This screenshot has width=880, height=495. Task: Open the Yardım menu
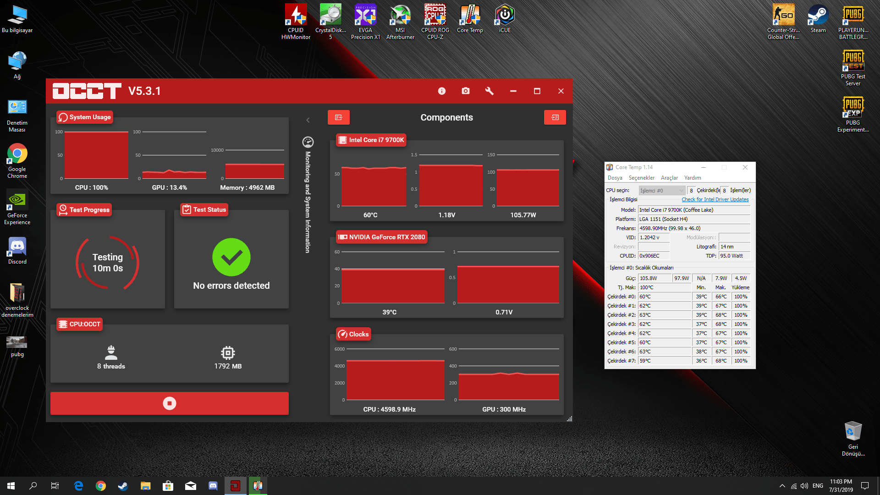692,178
